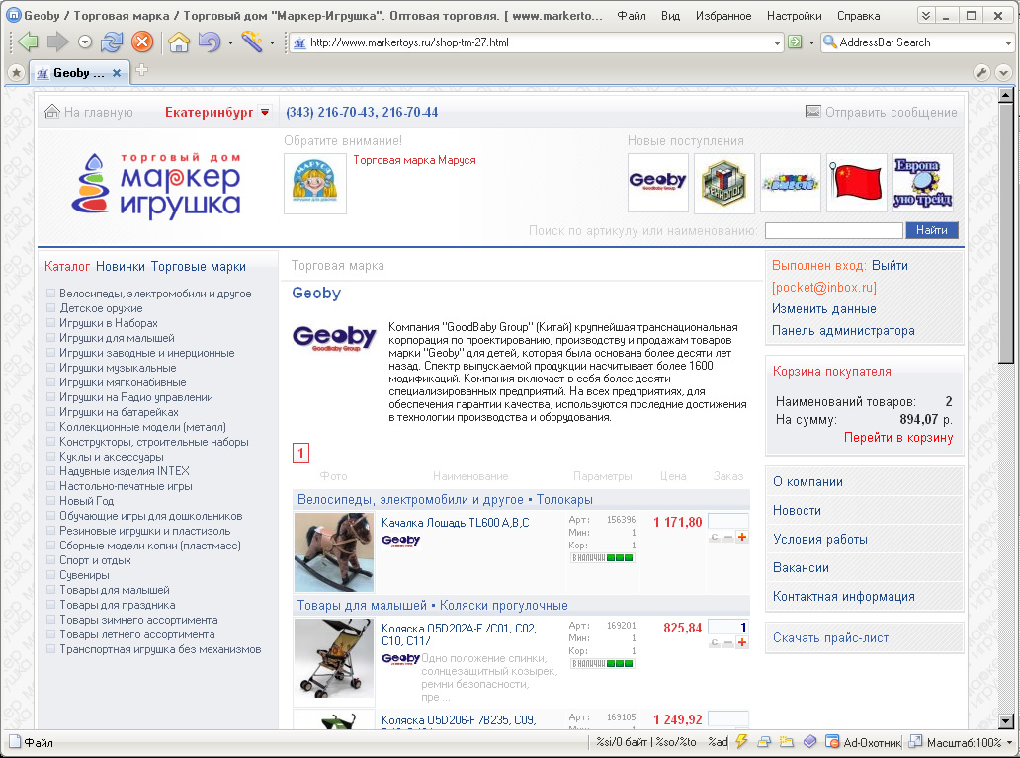Click the Файл page icon in status bar
The image size is (1020, 758).
(x=14, y=742)
